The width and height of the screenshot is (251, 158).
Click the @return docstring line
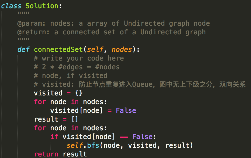pos(111,32)
